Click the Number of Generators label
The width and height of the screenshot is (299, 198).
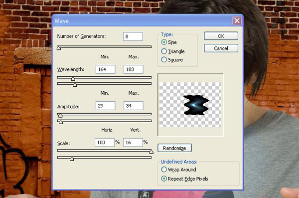click(x=81, y=36)
